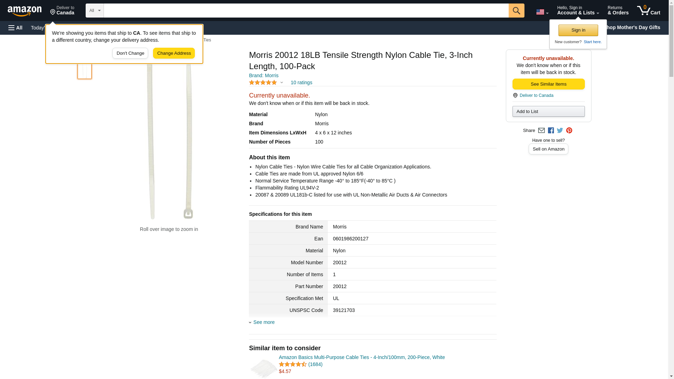Share the product via email icon
Viewport: 674px width, 379px height.
541,131
